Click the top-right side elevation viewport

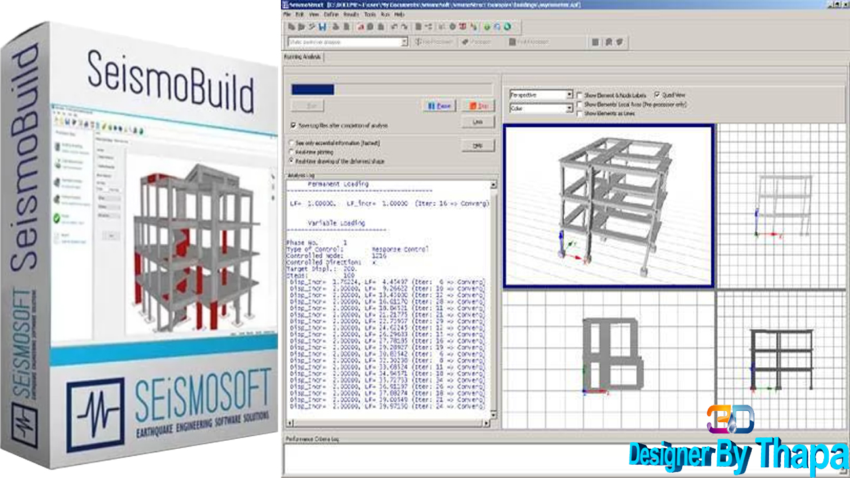(x=783, y=206)
